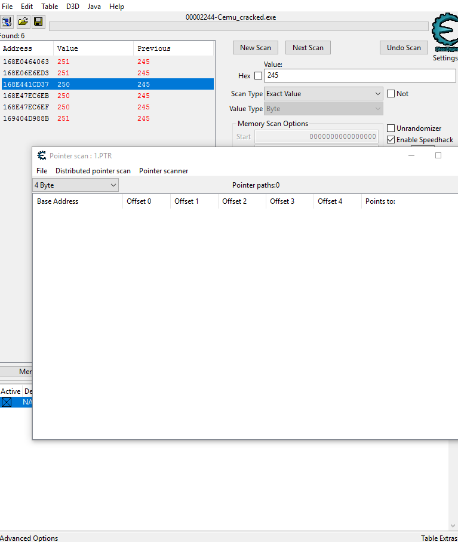Toggle the Active checkbox in address list

pos(7,402)
